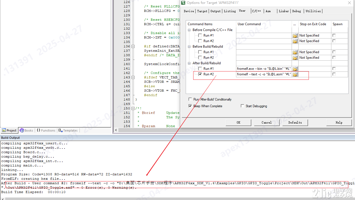Collapse code fold at line 136
Viewport: 355px width, 200px height.
tap(133, 46)
